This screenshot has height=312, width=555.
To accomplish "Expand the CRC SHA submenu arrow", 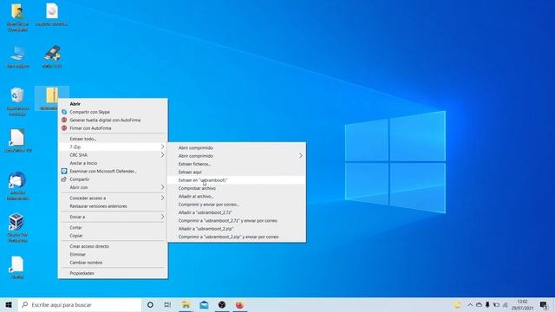I will [162, 155].
